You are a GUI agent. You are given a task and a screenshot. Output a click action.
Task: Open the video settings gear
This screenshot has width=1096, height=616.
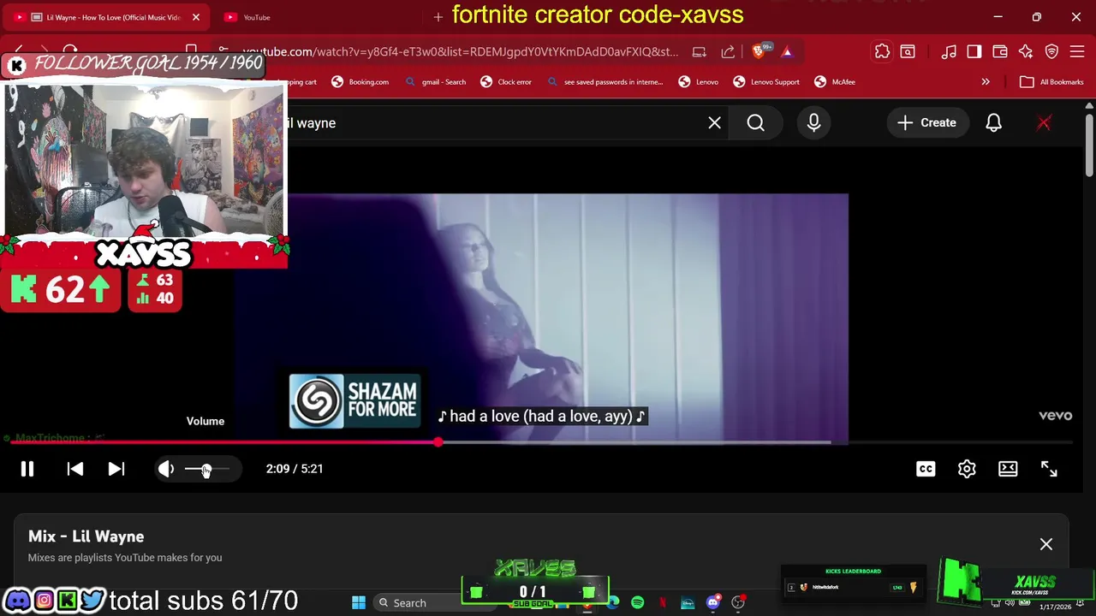click(x=967, y=469)
